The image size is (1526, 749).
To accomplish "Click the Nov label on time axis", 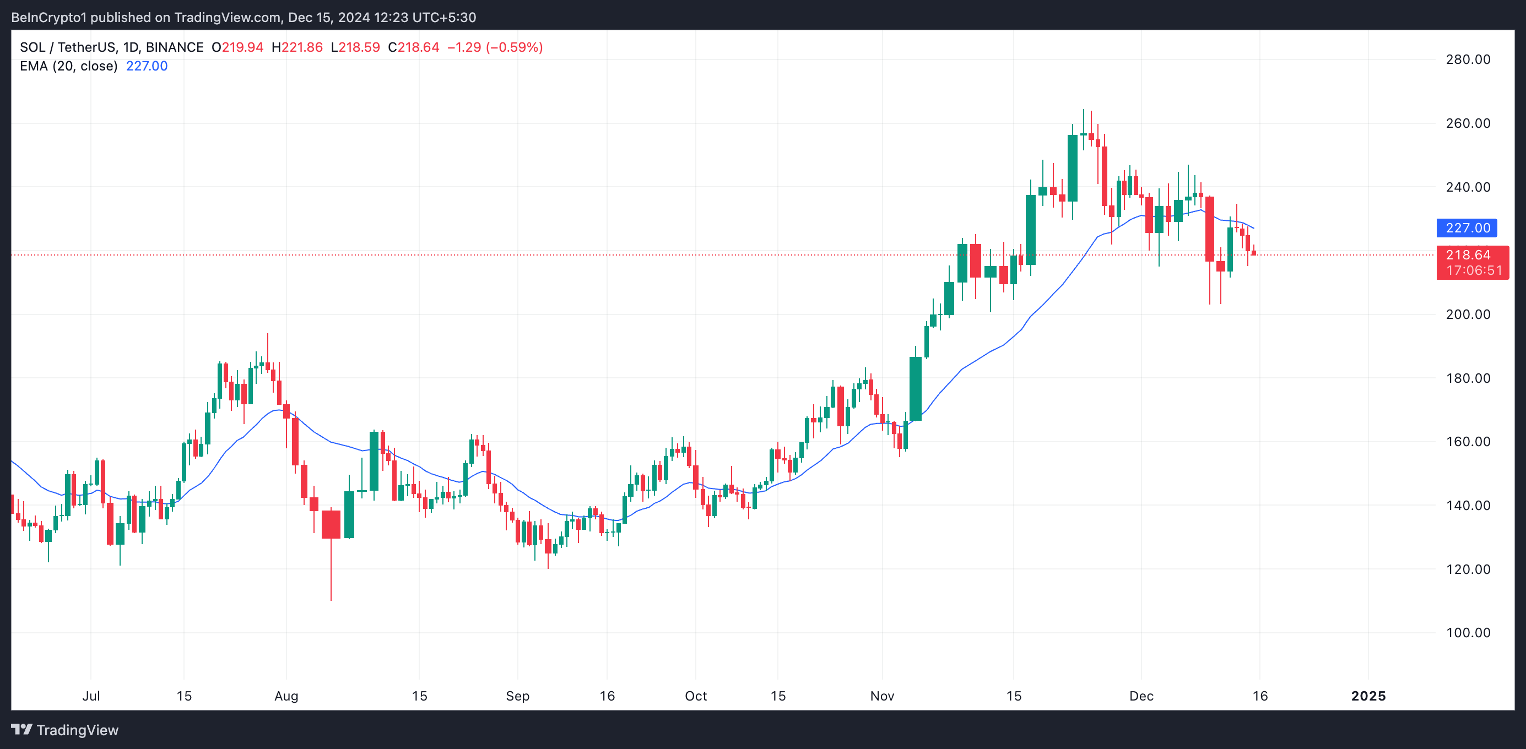I will [881, 696].
